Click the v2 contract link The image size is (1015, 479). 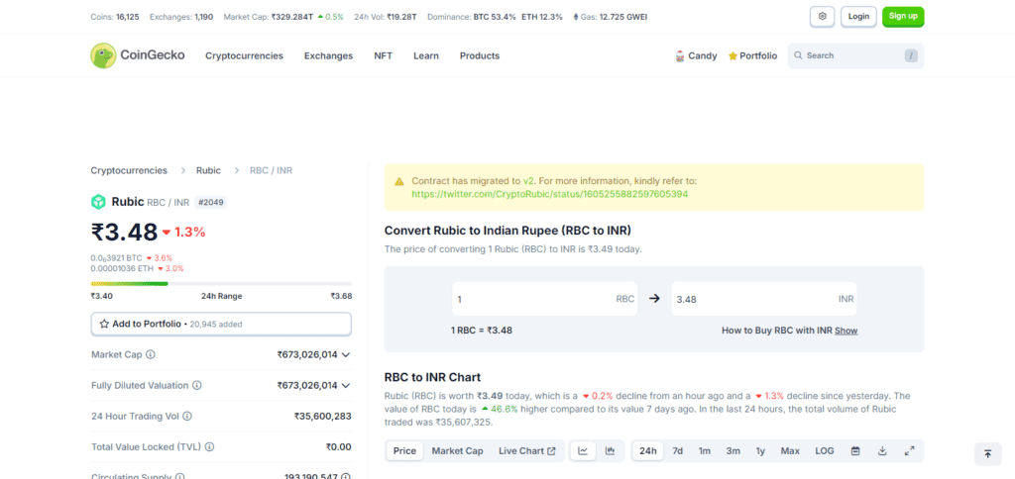pyautogui.click(x=527, y=181)
